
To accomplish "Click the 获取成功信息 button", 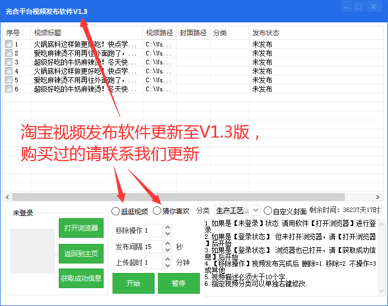I will click(81, 279).
